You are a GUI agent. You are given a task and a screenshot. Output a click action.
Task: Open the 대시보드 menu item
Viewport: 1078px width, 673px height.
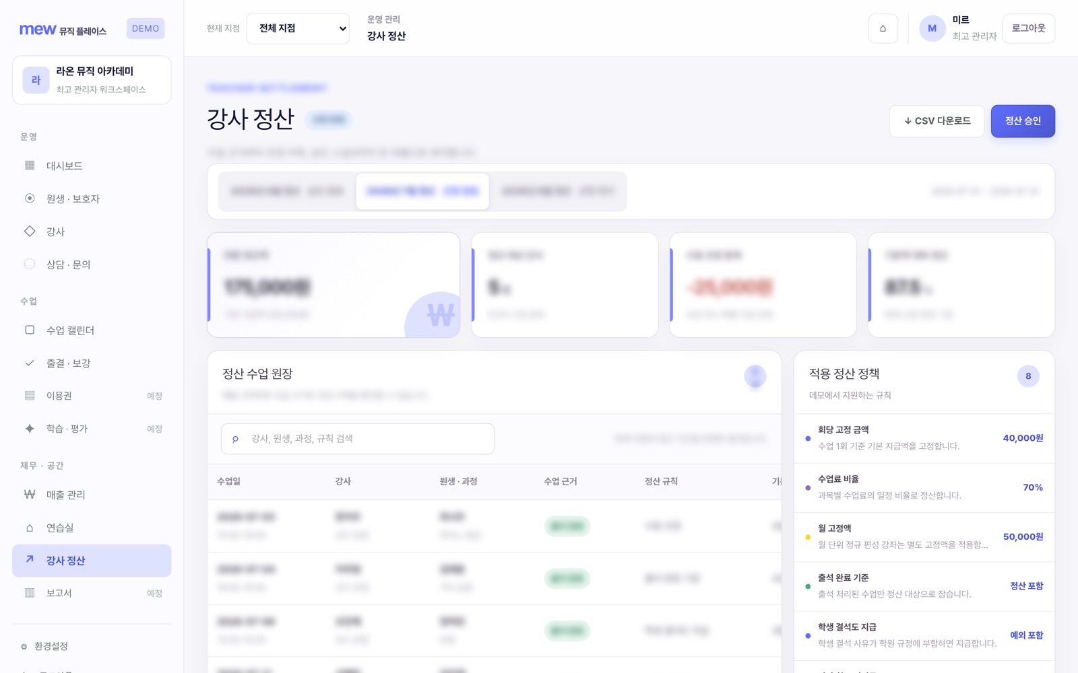point(92,166)
